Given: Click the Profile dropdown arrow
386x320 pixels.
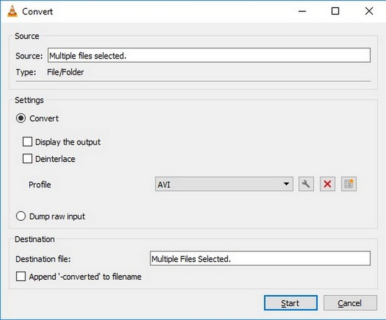Looking at the screenshot, I should (x=286, y=184).
